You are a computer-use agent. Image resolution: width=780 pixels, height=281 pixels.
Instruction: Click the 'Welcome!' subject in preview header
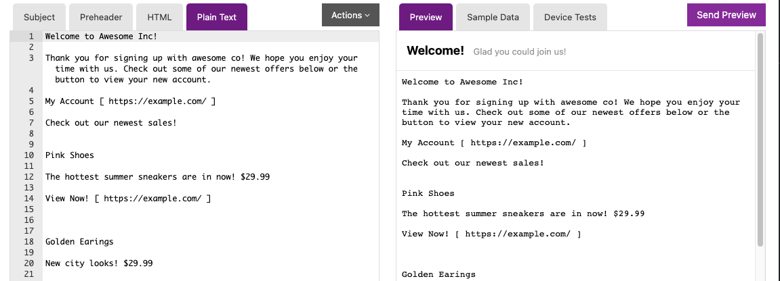click(x=435, y=51)
